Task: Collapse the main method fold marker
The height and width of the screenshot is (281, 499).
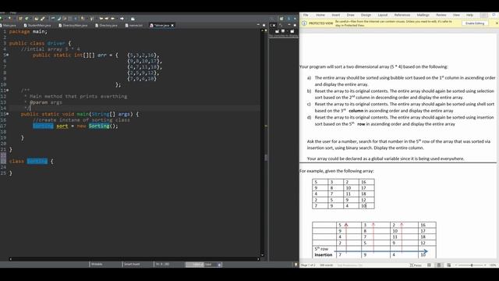Action: coord(8,114)
